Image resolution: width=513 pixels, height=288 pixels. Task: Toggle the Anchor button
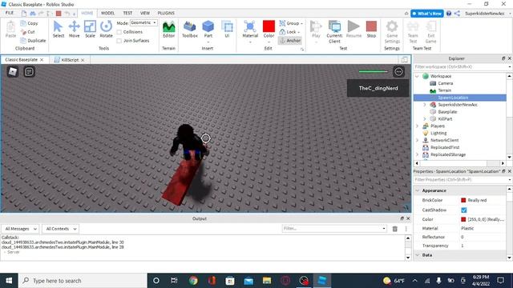290,41
